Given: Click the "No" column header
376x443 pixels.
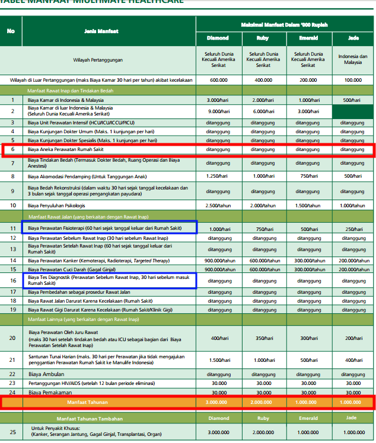Looking at the screenshot, I should [11, 31].
